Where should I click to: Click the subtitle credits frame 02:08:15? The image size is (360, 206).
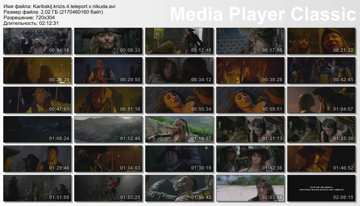pos(321,188)
